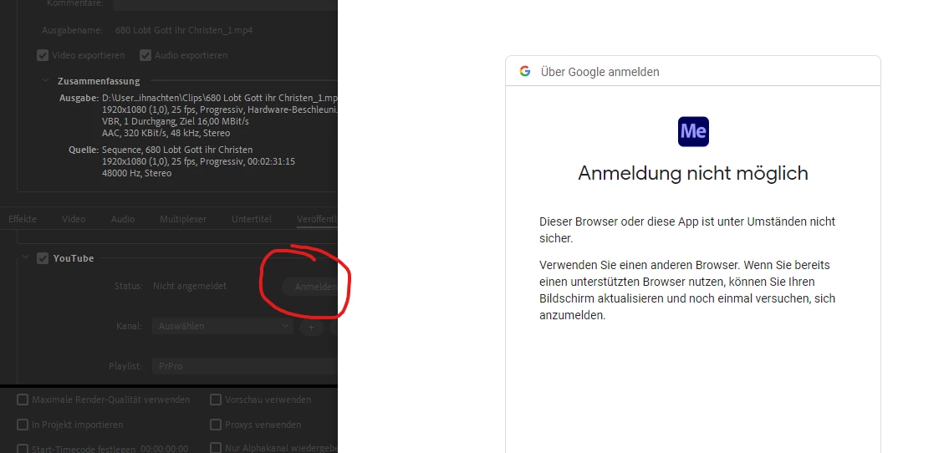This screenshot has height=453, width=949.
Task: Click the AAC, 320 KBit/s, 48 kHz, Stereo line
Action: (x=166, y=133)
